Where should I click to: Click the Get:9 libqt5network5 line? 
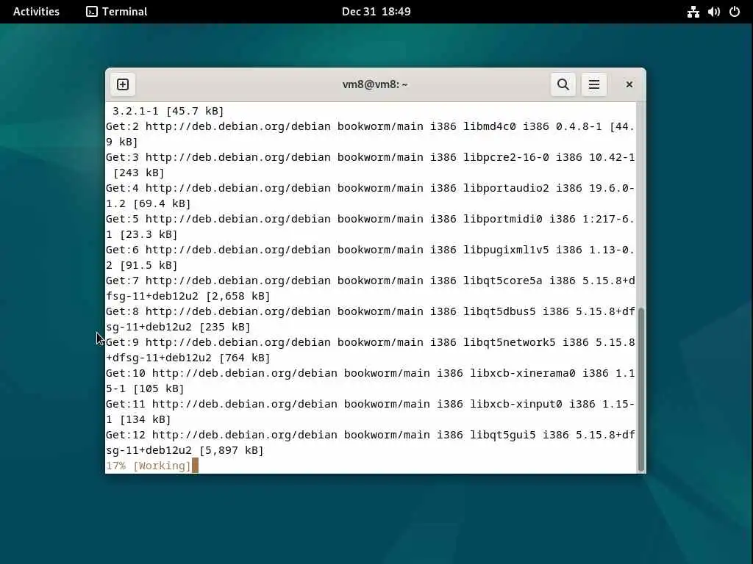coord(371,342)
